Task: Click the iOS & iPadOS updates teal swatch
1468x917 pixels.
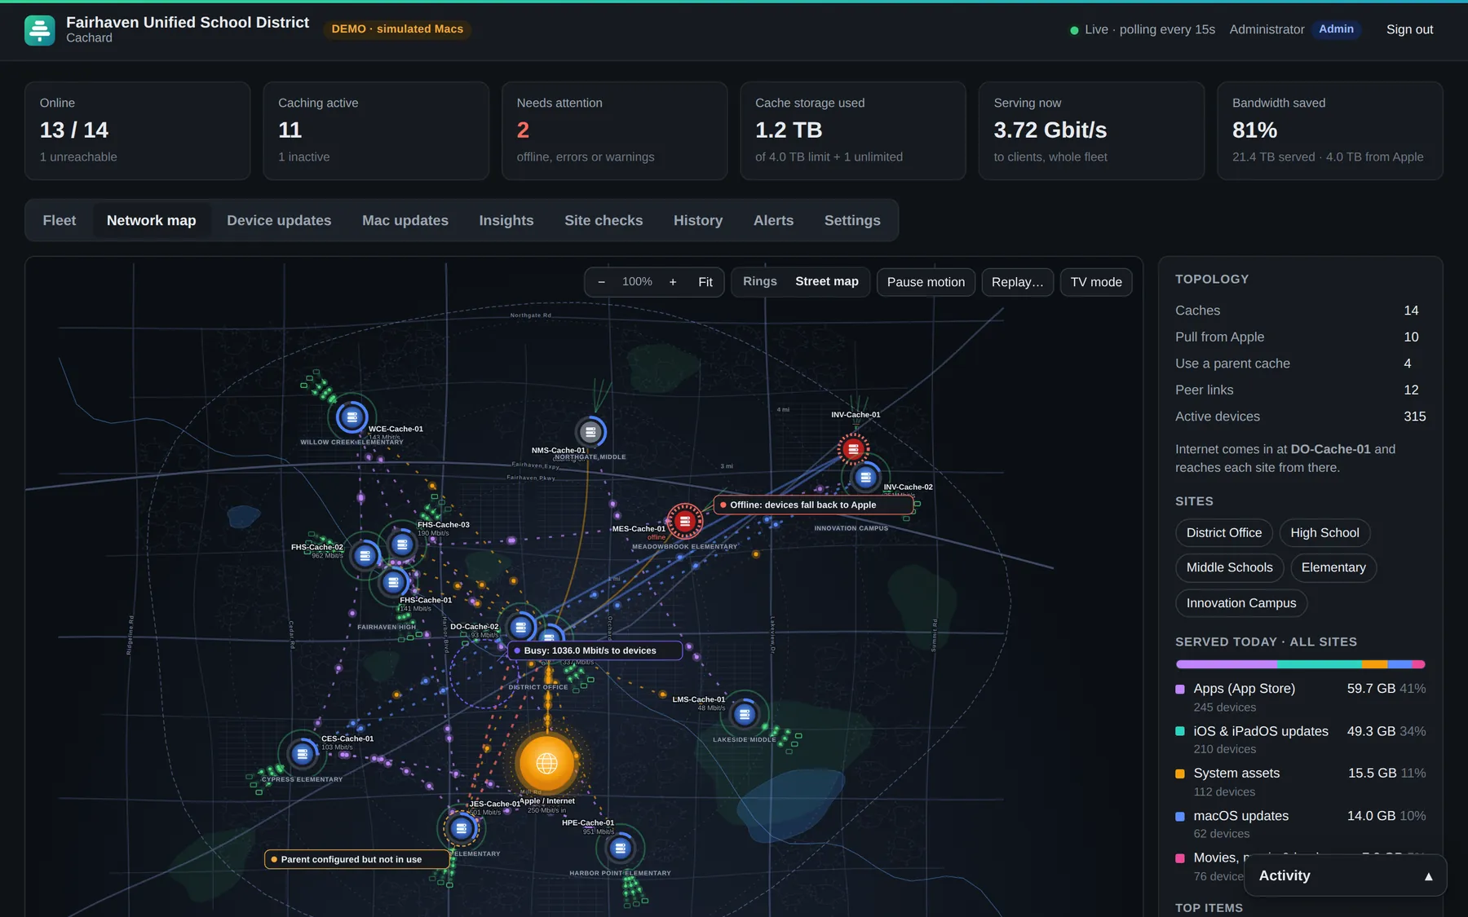Action: (1179, 732)
